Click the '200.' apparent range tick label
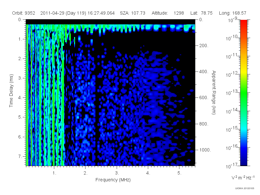Screen dimensions: 260x195 tap(204, 45)
